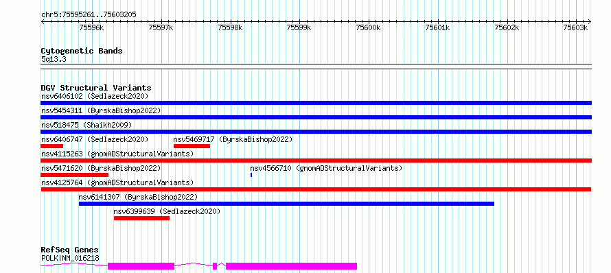Select the small magenta POLK exon
Image resolution: width=611 pixels, height=273 pixels.
coord(215,266)
